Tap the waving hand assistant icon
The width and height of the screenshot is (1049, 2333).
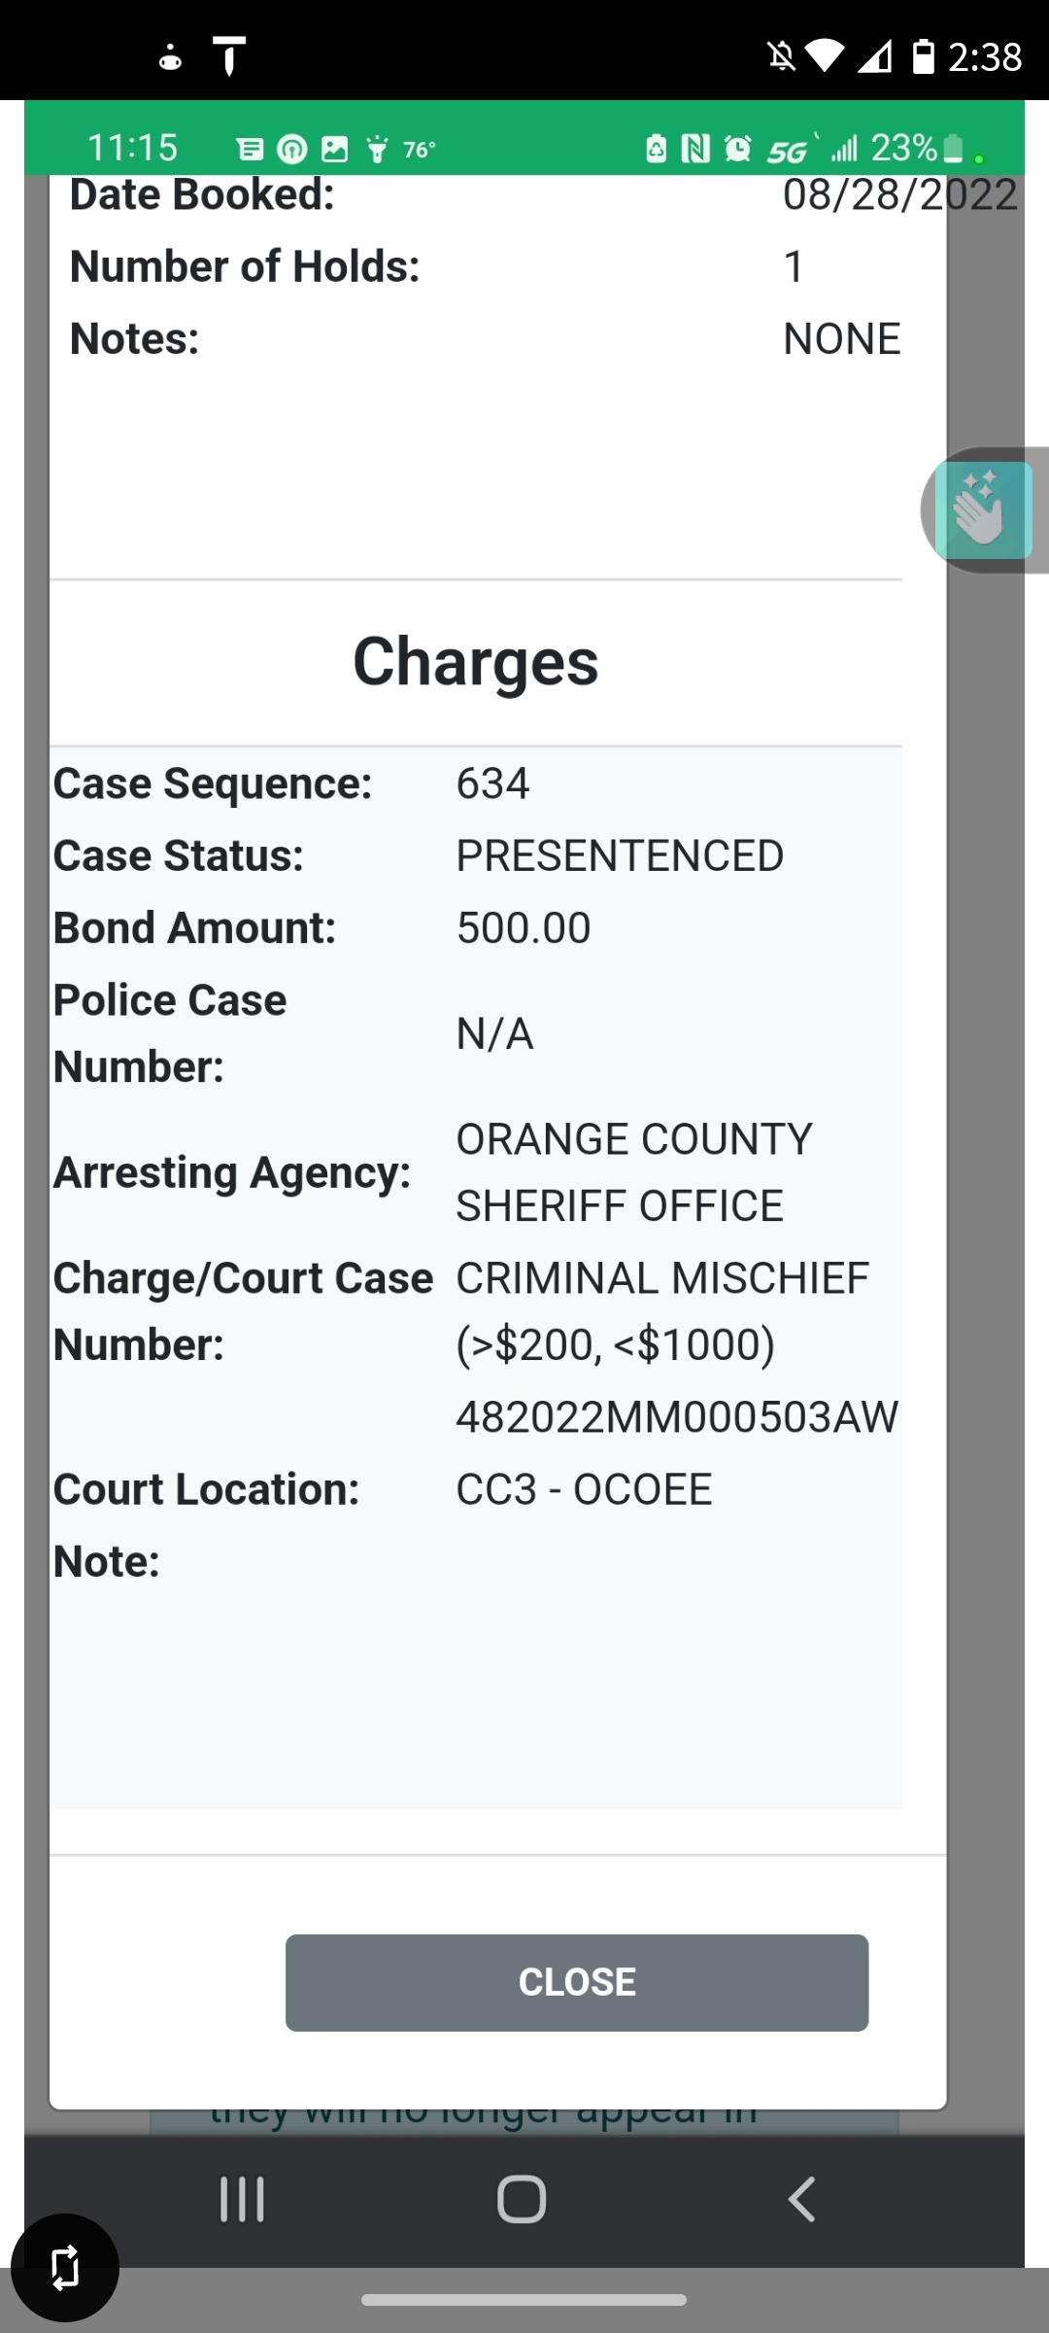pyautogui.click(x=983, y=510)
